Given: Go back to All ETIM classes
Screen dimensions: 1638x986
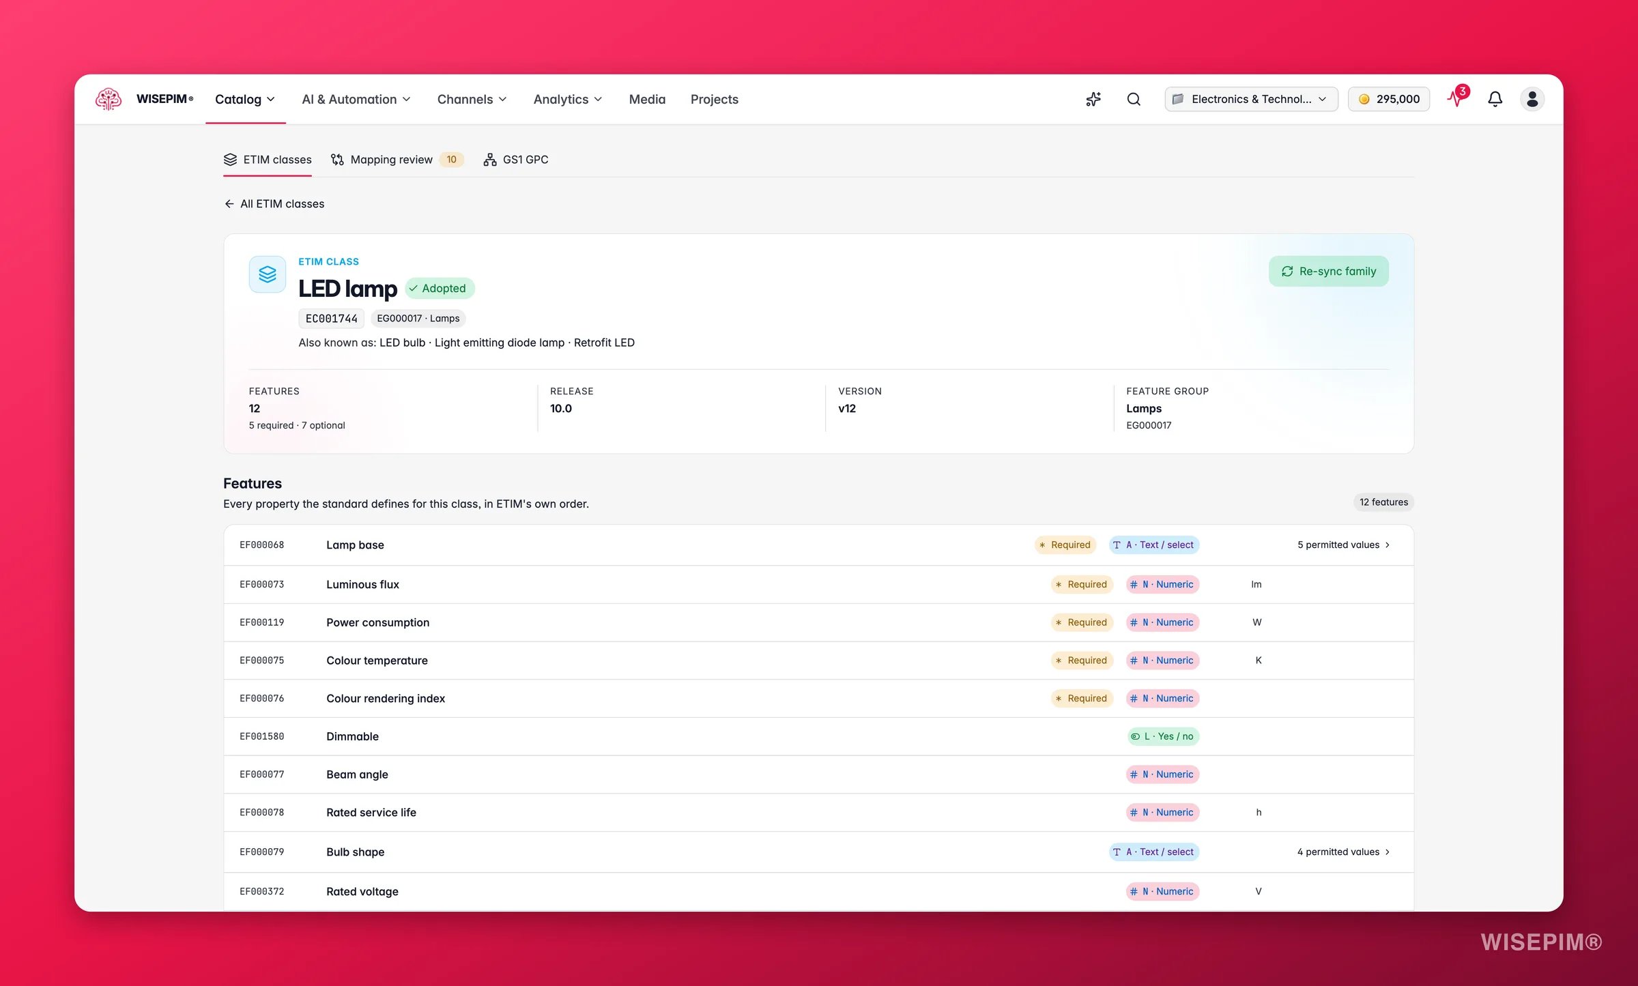Looking at the screenshot, I should 274,204.
